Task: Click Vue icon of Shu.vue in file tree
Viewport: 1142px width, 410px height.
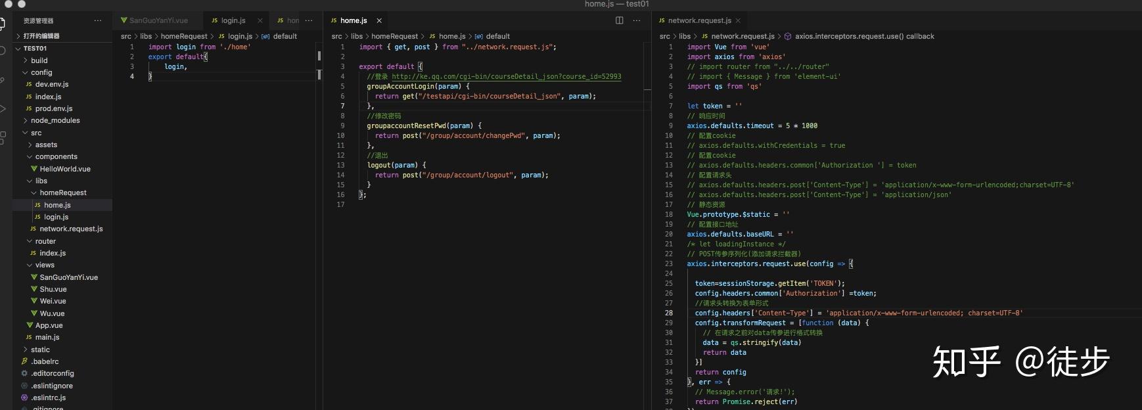Action: coord(34,289)
